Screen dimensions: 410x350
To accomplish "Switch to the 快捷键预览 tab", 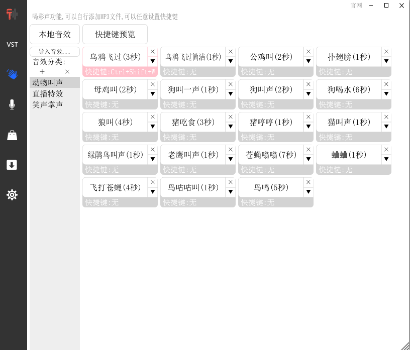I will tap(115, 34).
